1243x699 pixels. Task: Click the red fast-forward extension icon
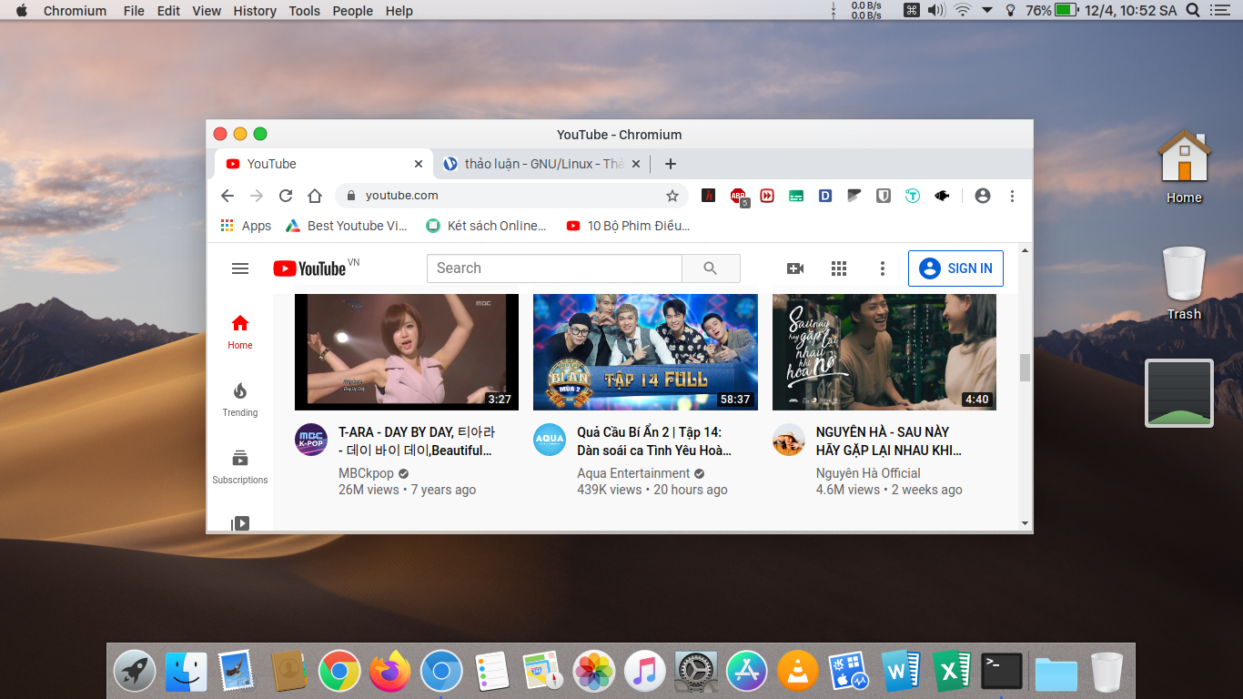coord(767,196)
